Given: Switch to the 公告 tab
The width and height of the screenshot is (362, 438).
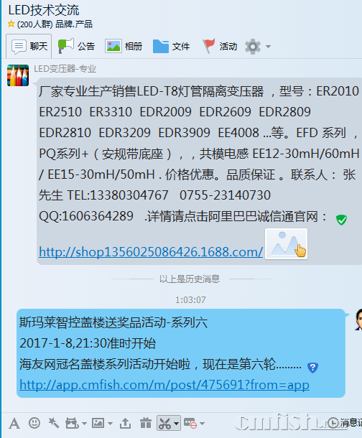Looking at the screenshot, I should click(76, 46).
